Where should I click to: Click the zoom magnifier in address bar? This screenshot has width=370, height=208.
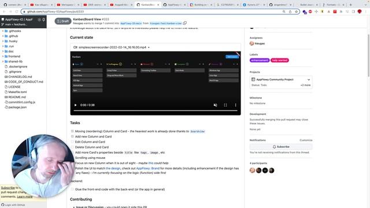(284, 12)
